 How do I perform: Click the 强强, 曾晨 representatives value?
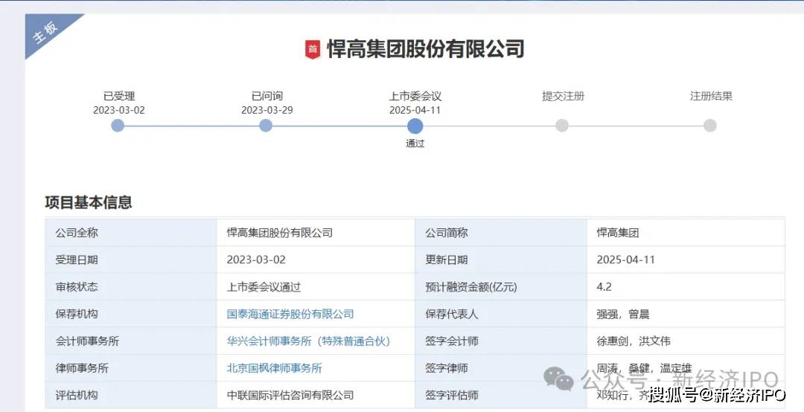coord(623,314)
